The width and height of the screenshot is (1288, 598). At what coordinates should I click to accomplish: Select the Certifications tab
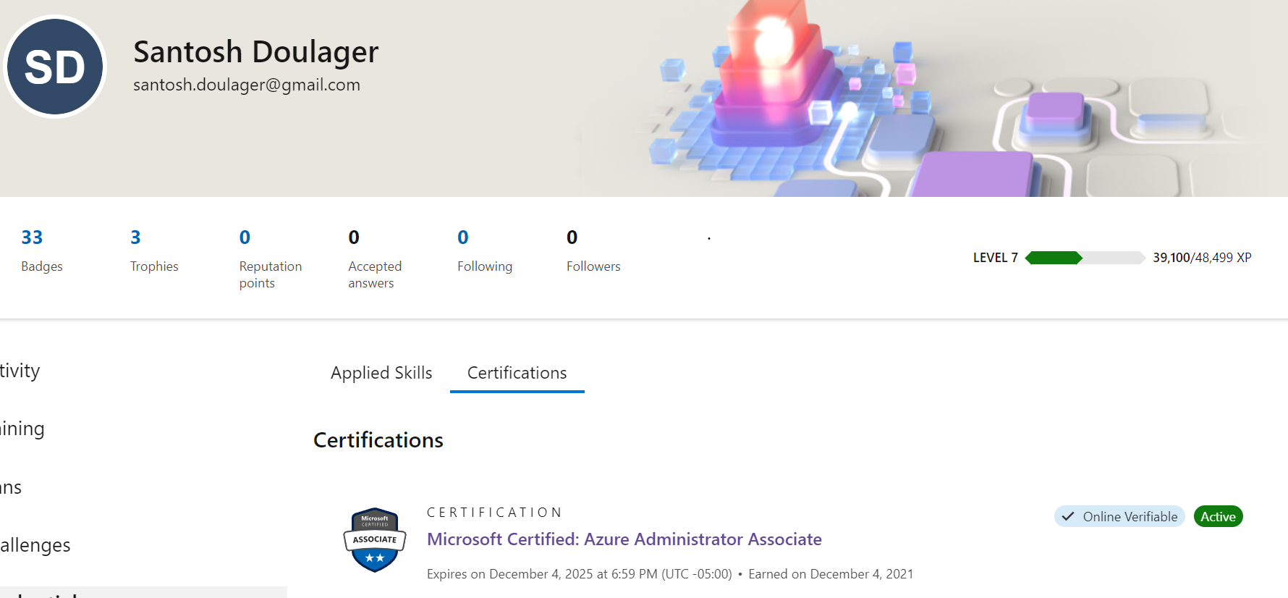click(517, 373)
